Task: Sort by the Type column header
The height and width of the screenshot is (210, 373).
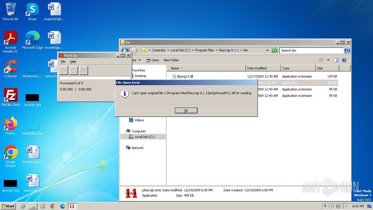Action: [x=298, y=68]
